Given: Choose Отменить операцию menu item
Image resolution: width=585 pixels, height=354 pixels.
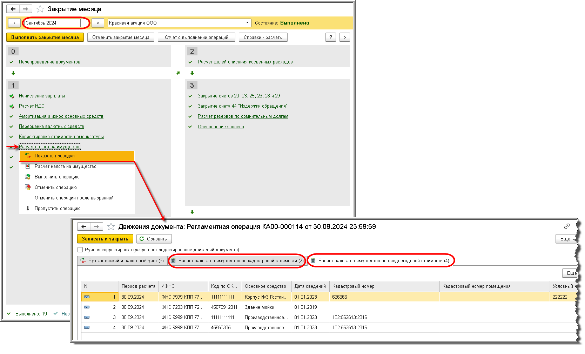Looking at the screenshot, I should (x=77, y=188).
